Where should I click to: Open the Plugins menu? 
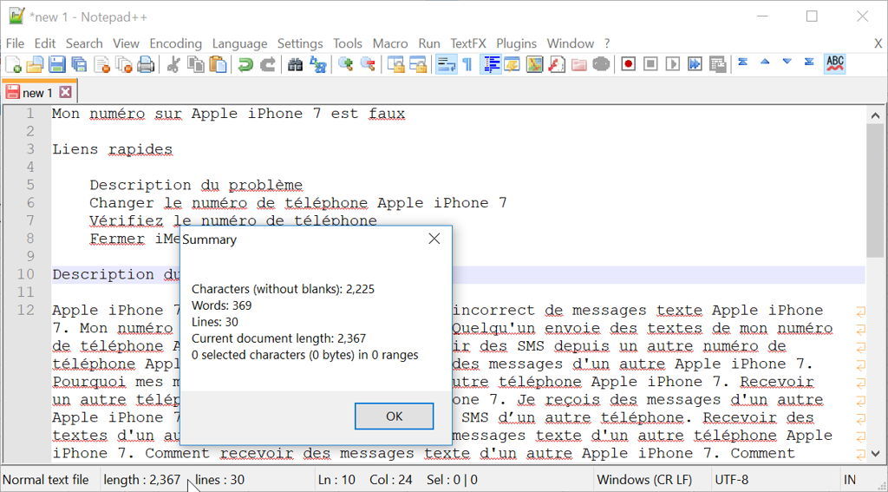point(517,43)
